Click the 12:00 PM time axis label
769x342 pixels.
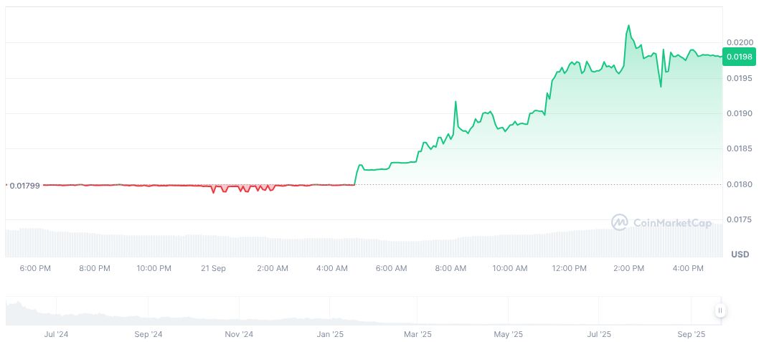pos(569,268)
